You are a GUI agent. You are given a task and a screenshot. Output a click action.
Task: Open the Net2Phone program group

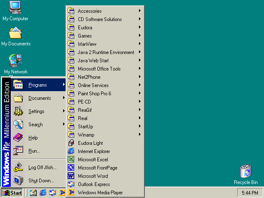click(105, 77)
